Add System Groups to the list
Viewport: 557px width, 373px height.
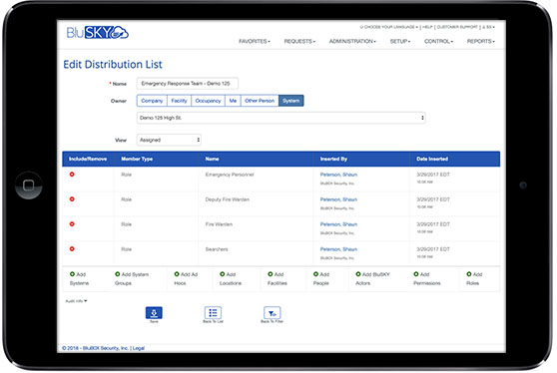pos(132,278)
